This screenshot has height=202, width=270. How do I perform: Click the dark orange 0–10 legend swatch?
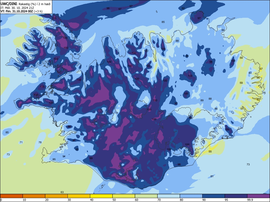coord(11,196)
